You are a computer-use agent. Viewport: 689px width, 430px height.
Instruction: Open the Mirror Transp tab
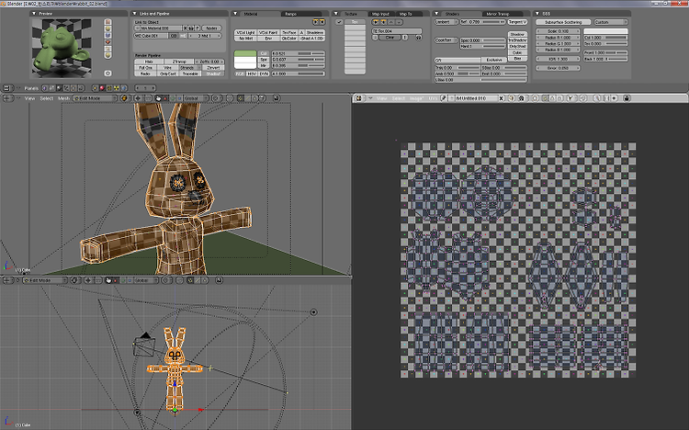click(497, 15)
